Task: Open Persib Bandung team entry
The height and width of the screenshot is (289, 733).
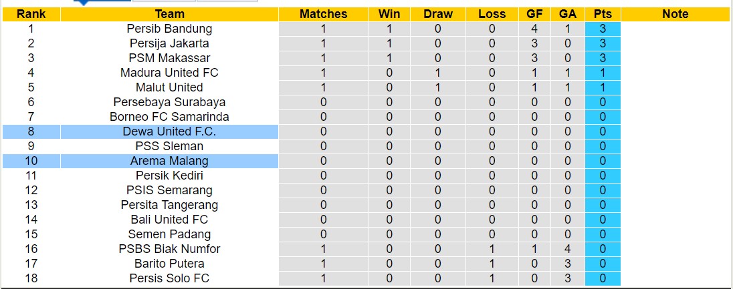Action: point(169,29)
